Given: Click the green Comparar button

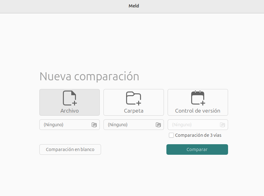Looking at the screenshot, I should click(197, 149).
